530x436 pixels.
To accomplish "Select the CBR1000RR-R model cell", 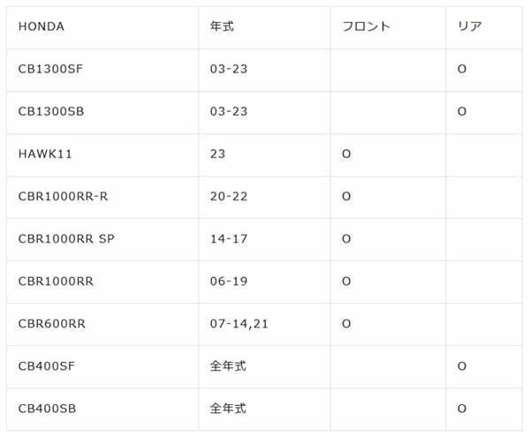I will (63, 196).
